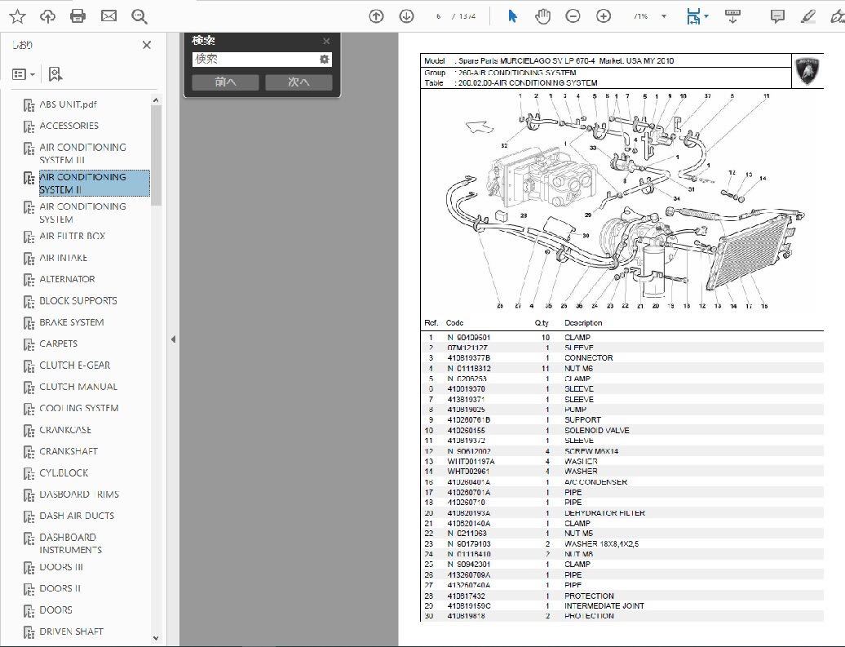Open the zoom percentage dropdown

(x=664, y=16)
